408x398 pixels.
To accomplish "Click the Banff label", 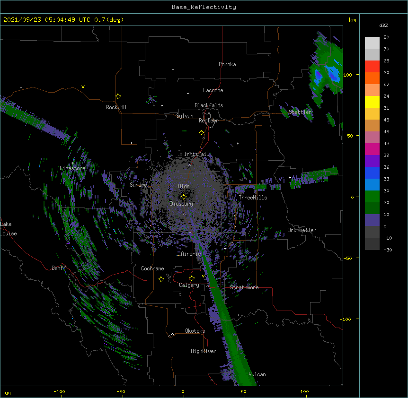I will tap(59, 268).
